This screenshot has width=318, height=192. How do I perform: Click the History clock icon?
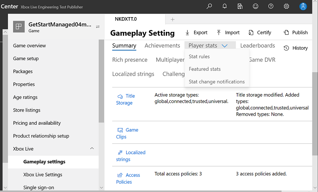[x=286, y=48]
